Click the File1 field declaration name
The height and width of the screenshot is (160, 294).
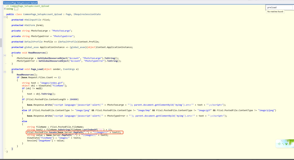46,20
